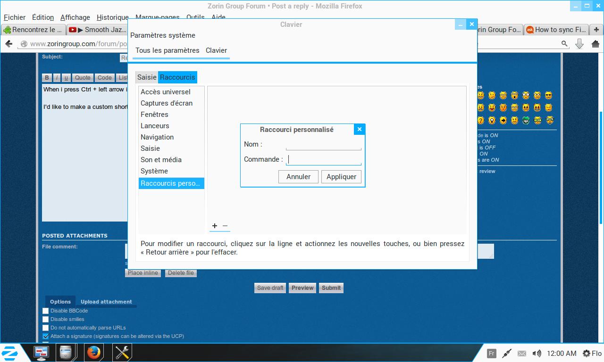Uncheck the Attach a signature checkbox
The height and width of the screenshot is (362, 604).
coord(46,336)
